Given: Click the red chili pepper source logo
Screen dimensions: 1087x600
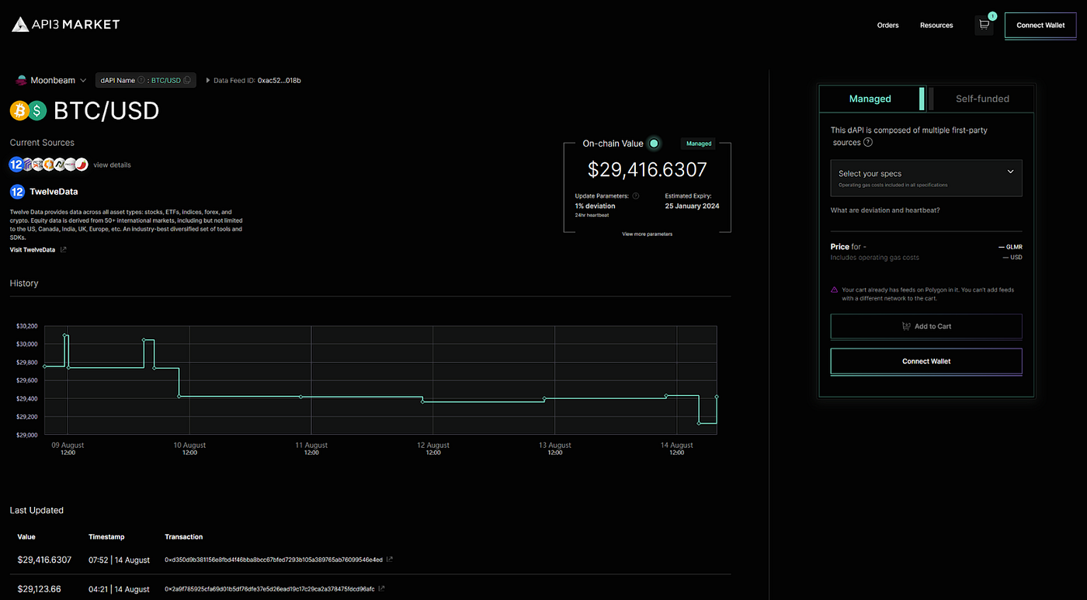Looking at the screenshot, I should coord(82,165).
